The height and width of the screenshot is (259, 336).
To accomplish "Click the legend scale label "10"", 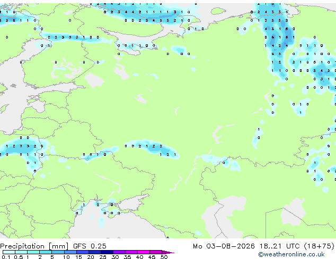I will 66,257.
